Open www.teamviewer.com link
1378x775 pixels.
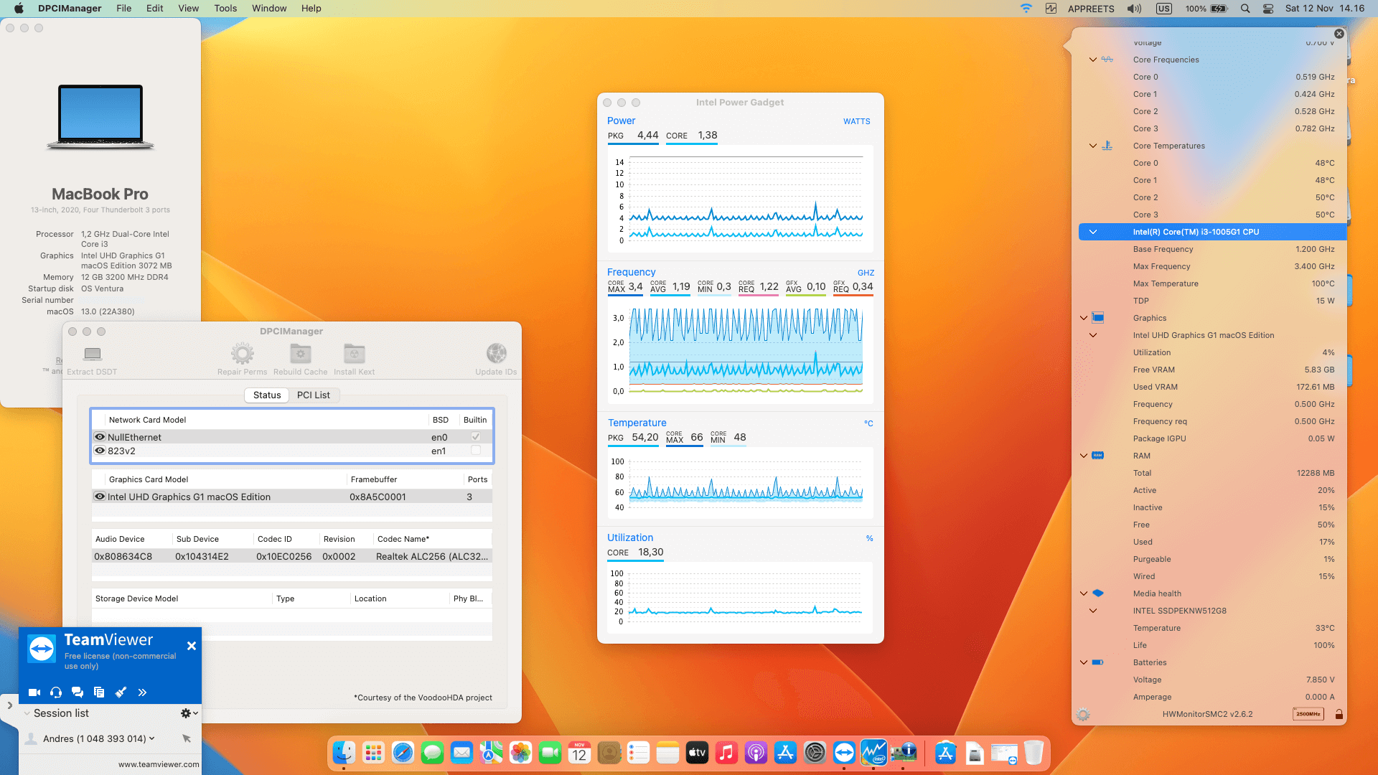[x=159, y=764]
